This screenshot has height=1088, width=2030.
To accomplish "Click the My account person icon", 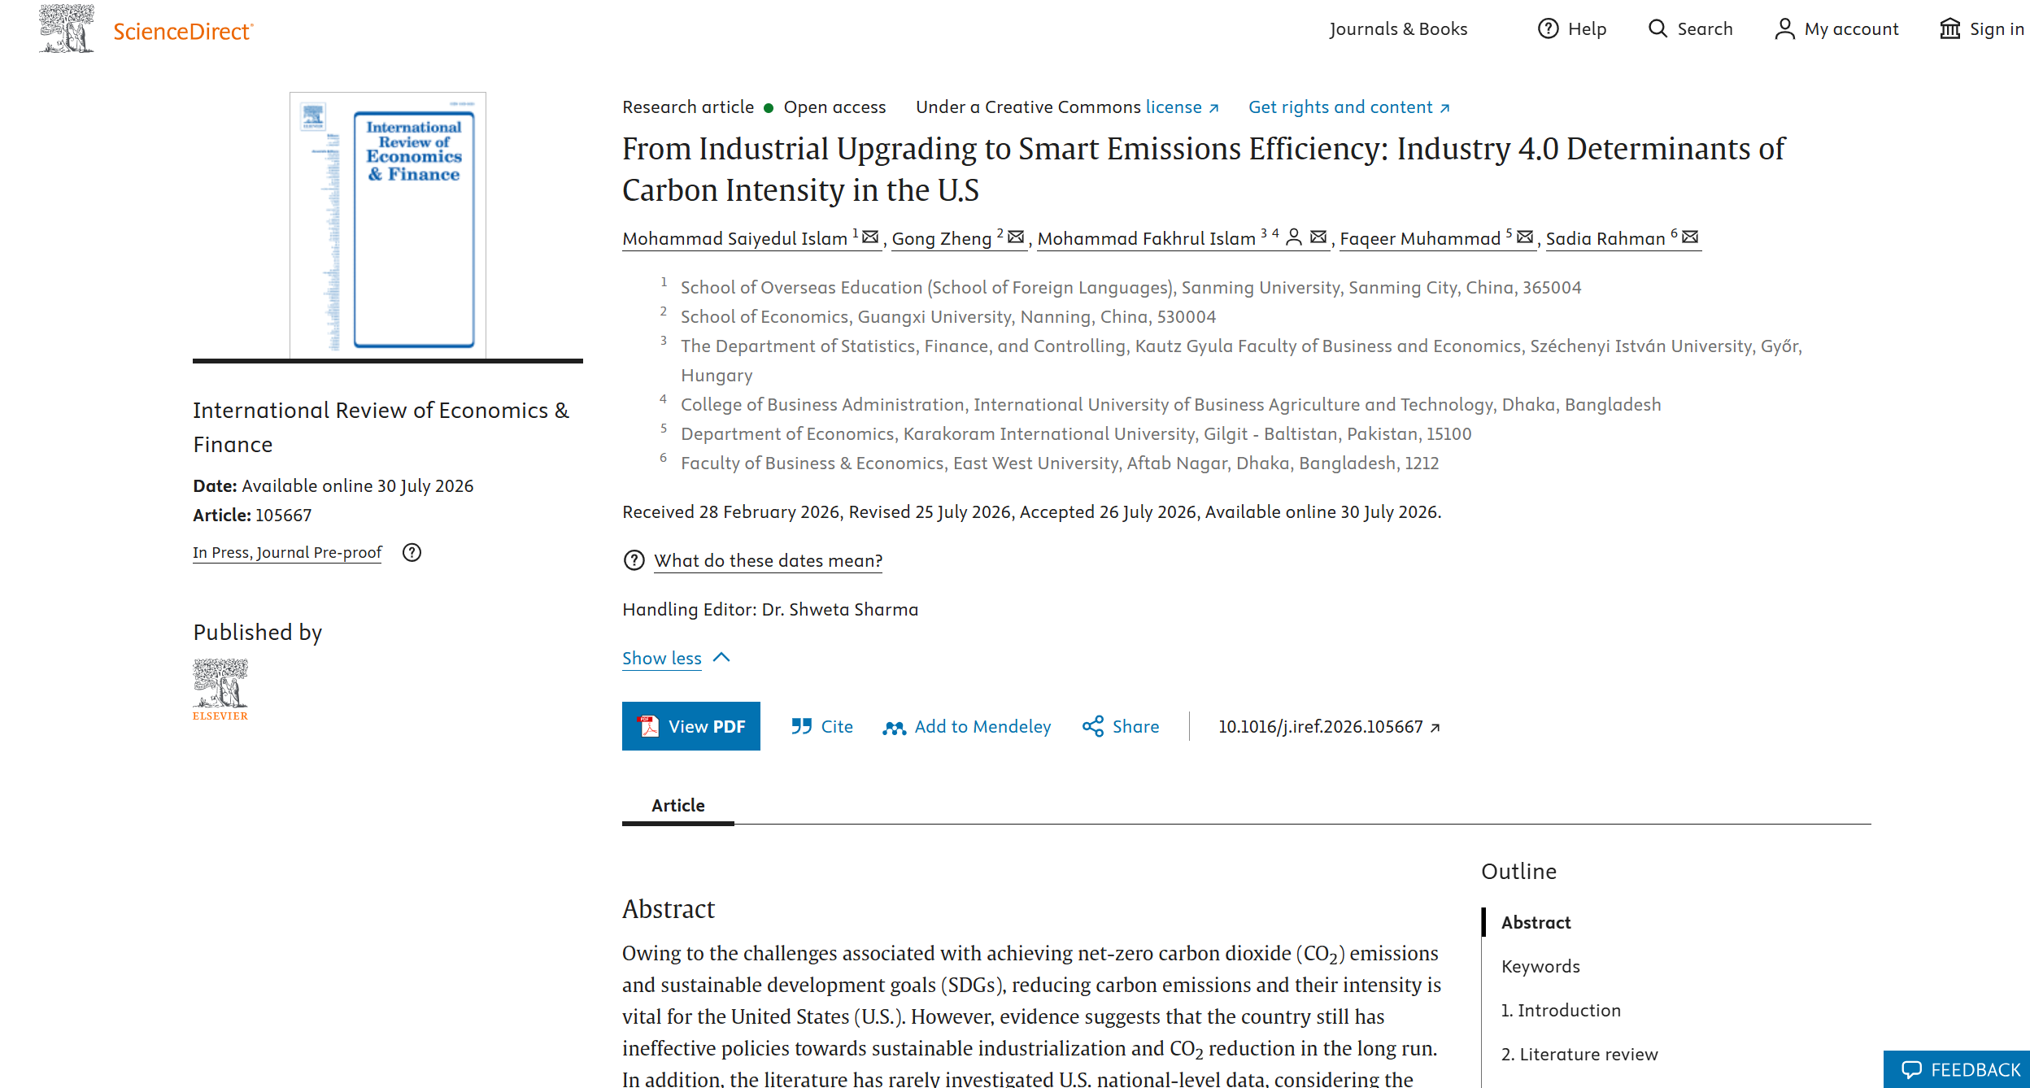I will coord(1784,28).
